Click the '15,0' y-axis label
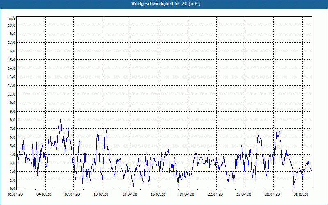 (x=11, y=59)
